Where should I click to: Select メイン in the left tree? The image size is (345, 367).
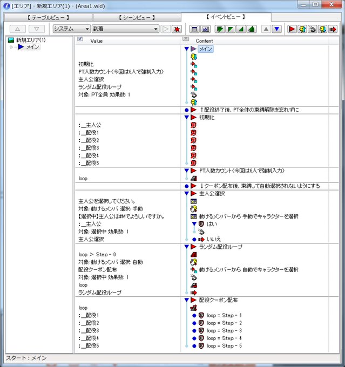point(32,47)
